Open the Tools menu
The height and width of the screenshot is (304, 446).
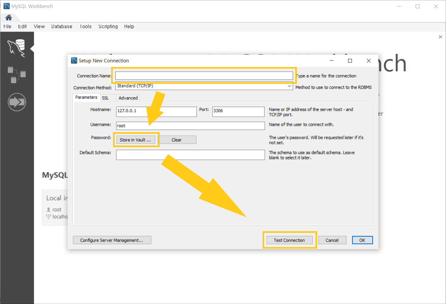tap(86, 27)
